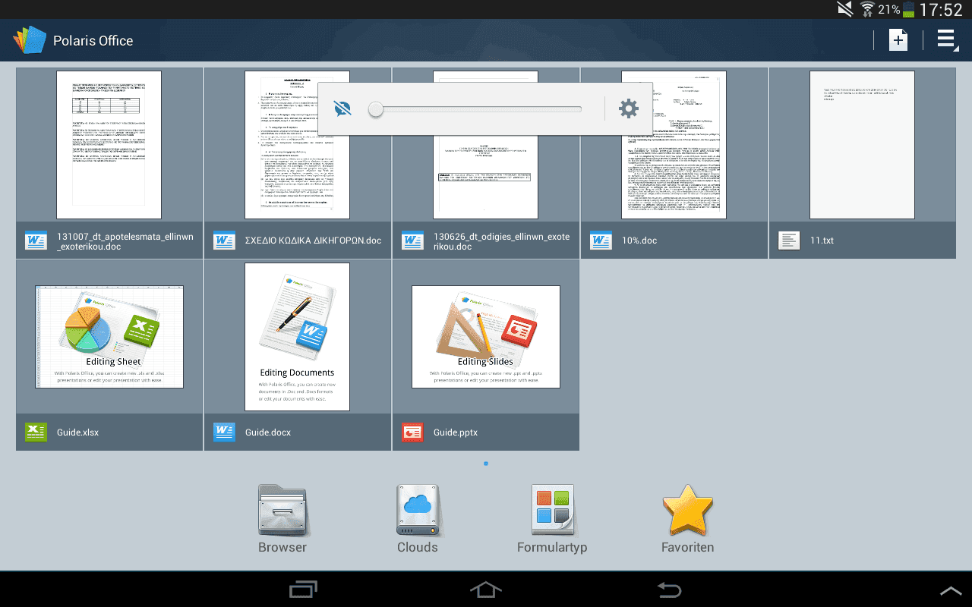Open the Browser folder icon

(x=282, y=511)
